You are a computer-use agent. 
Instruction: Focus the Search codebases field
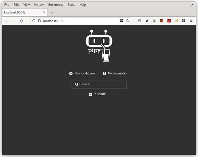tap(99, 85)
